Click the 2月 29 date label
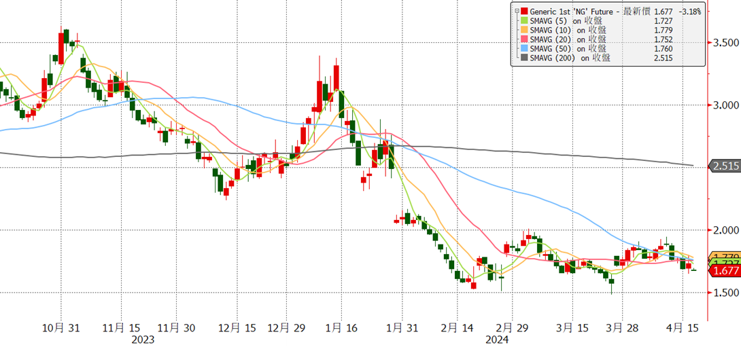741x347 pixels. click(x=513, y=327)
